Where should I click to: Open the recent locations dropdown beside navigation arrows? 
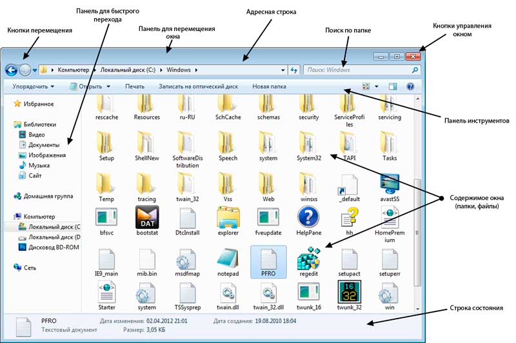pos(35,70)
